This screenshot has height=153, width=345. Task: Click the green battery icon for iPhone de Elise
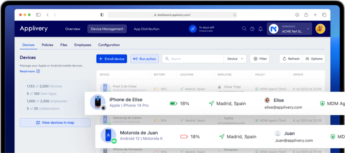click(x=174, y=103)
